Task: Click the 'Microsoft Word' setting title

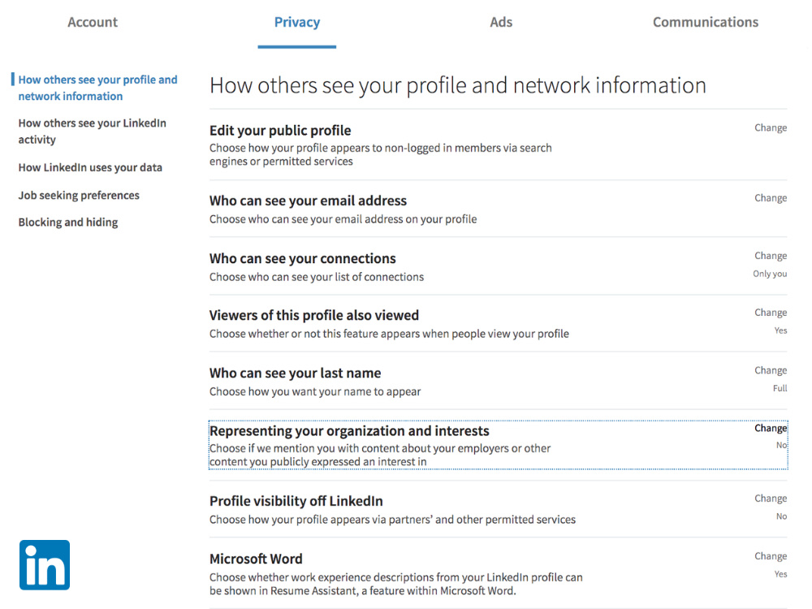Action: click(256, 559)
